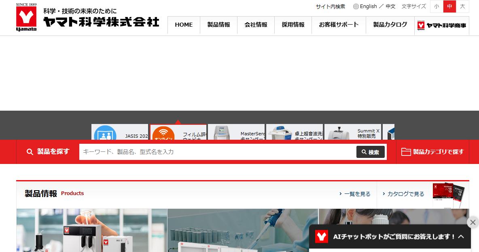Image resolution: width=479 pixels, height=252 pixels.
Task: Open the オンライン フィルム評価 webinar thumbnail
Action: click(178, 132)
